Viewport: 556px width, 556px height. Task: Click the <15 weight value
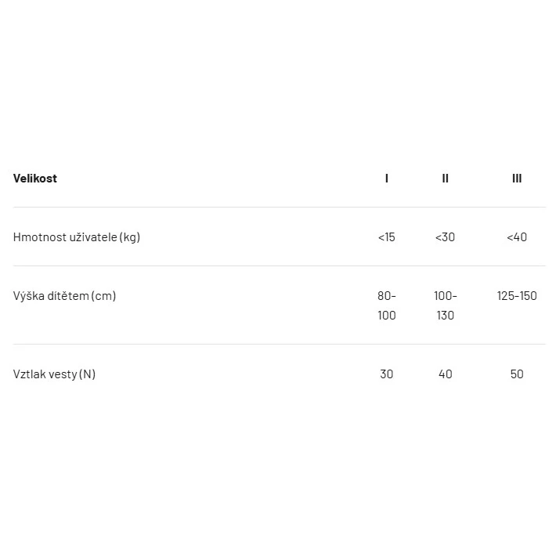pos(387,237)
